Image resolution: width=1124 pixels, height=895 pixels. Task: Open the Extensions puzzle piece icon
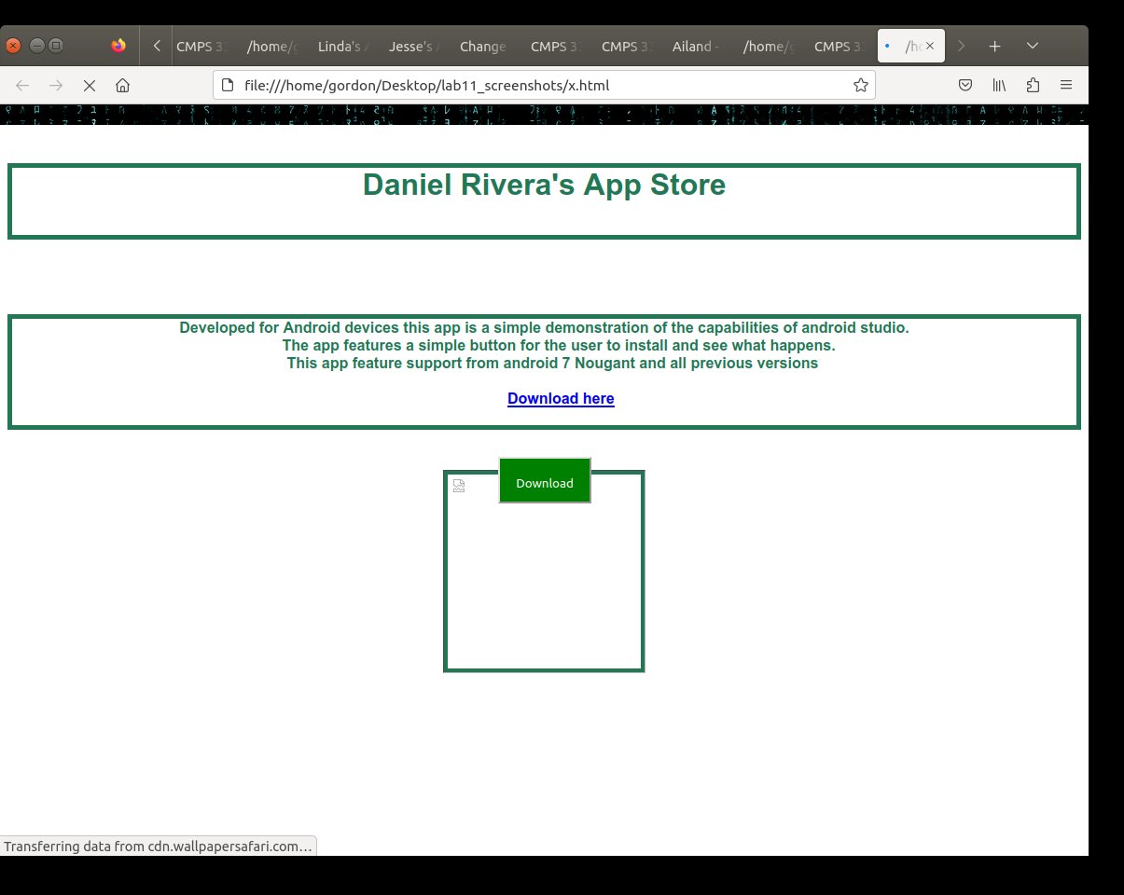(x=1033, y=86)
